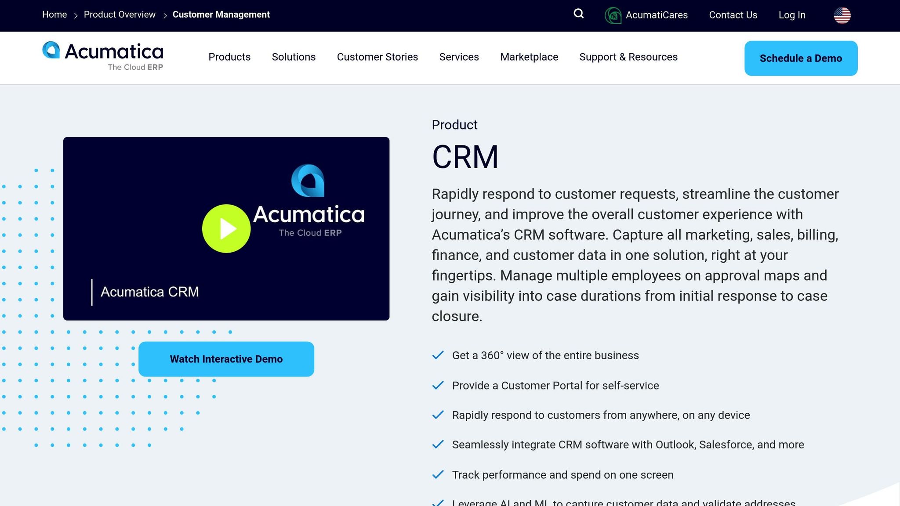
Task: Open the Solutions menu
Action: tap(294, 57)
